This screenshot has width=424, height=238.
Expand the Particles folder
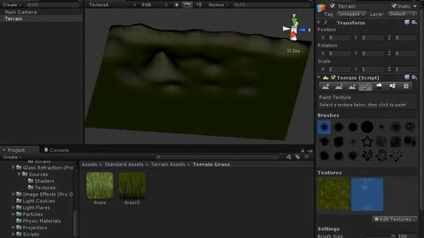[x=13, y=214]
